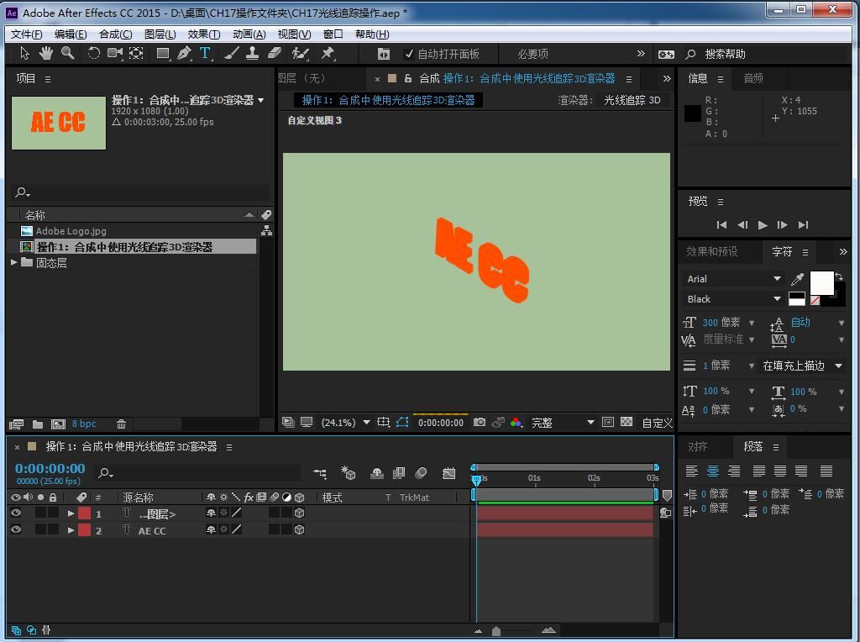Play the preview with the play button
860x642 pixels.
(763, 225)
